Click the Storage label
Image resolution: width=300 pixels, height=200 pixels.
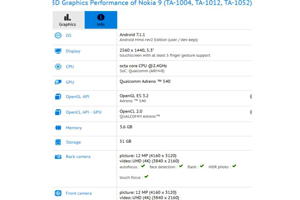[73, 142]
